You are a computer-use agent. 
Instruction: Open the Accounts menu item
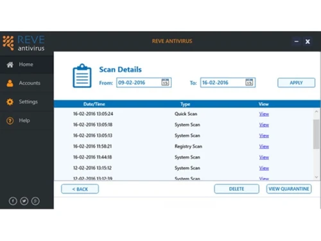click(27, 83)
